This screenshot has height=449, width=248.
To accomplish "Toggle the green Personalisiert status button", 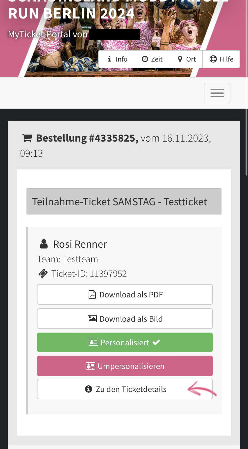I will (125, 342).
